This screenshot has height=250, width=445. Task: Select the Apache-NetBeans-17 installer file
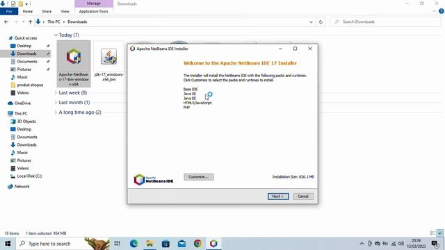[74, 63]
